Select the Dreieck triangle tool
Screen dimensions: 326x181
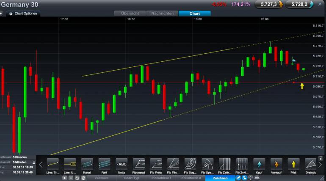[x=311, y=164]
